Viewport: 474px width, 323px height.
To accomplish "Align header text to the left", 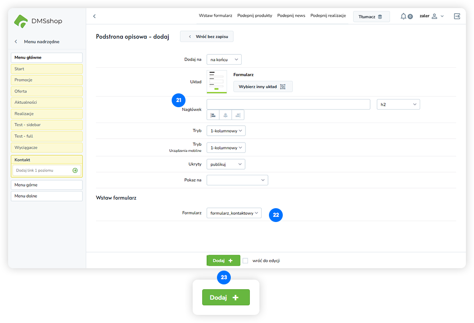I will tap(213, 115).
